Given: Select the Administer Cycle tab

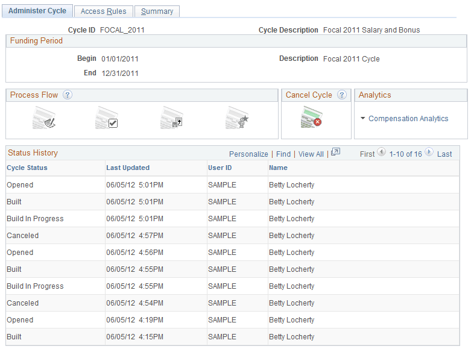Looking at the screenshot, I should 37,11.
